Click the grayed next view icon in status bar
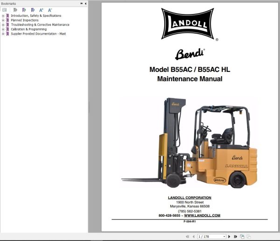 point(248,236)
